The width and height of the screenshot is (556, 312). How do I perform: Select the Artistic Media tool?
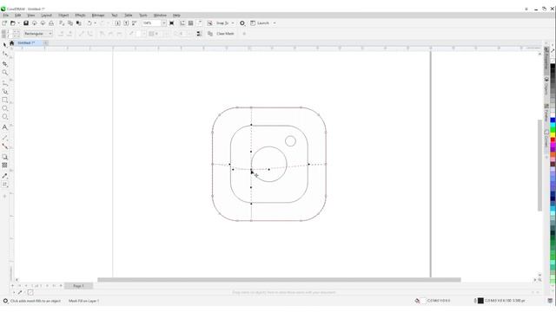point(4,92)
